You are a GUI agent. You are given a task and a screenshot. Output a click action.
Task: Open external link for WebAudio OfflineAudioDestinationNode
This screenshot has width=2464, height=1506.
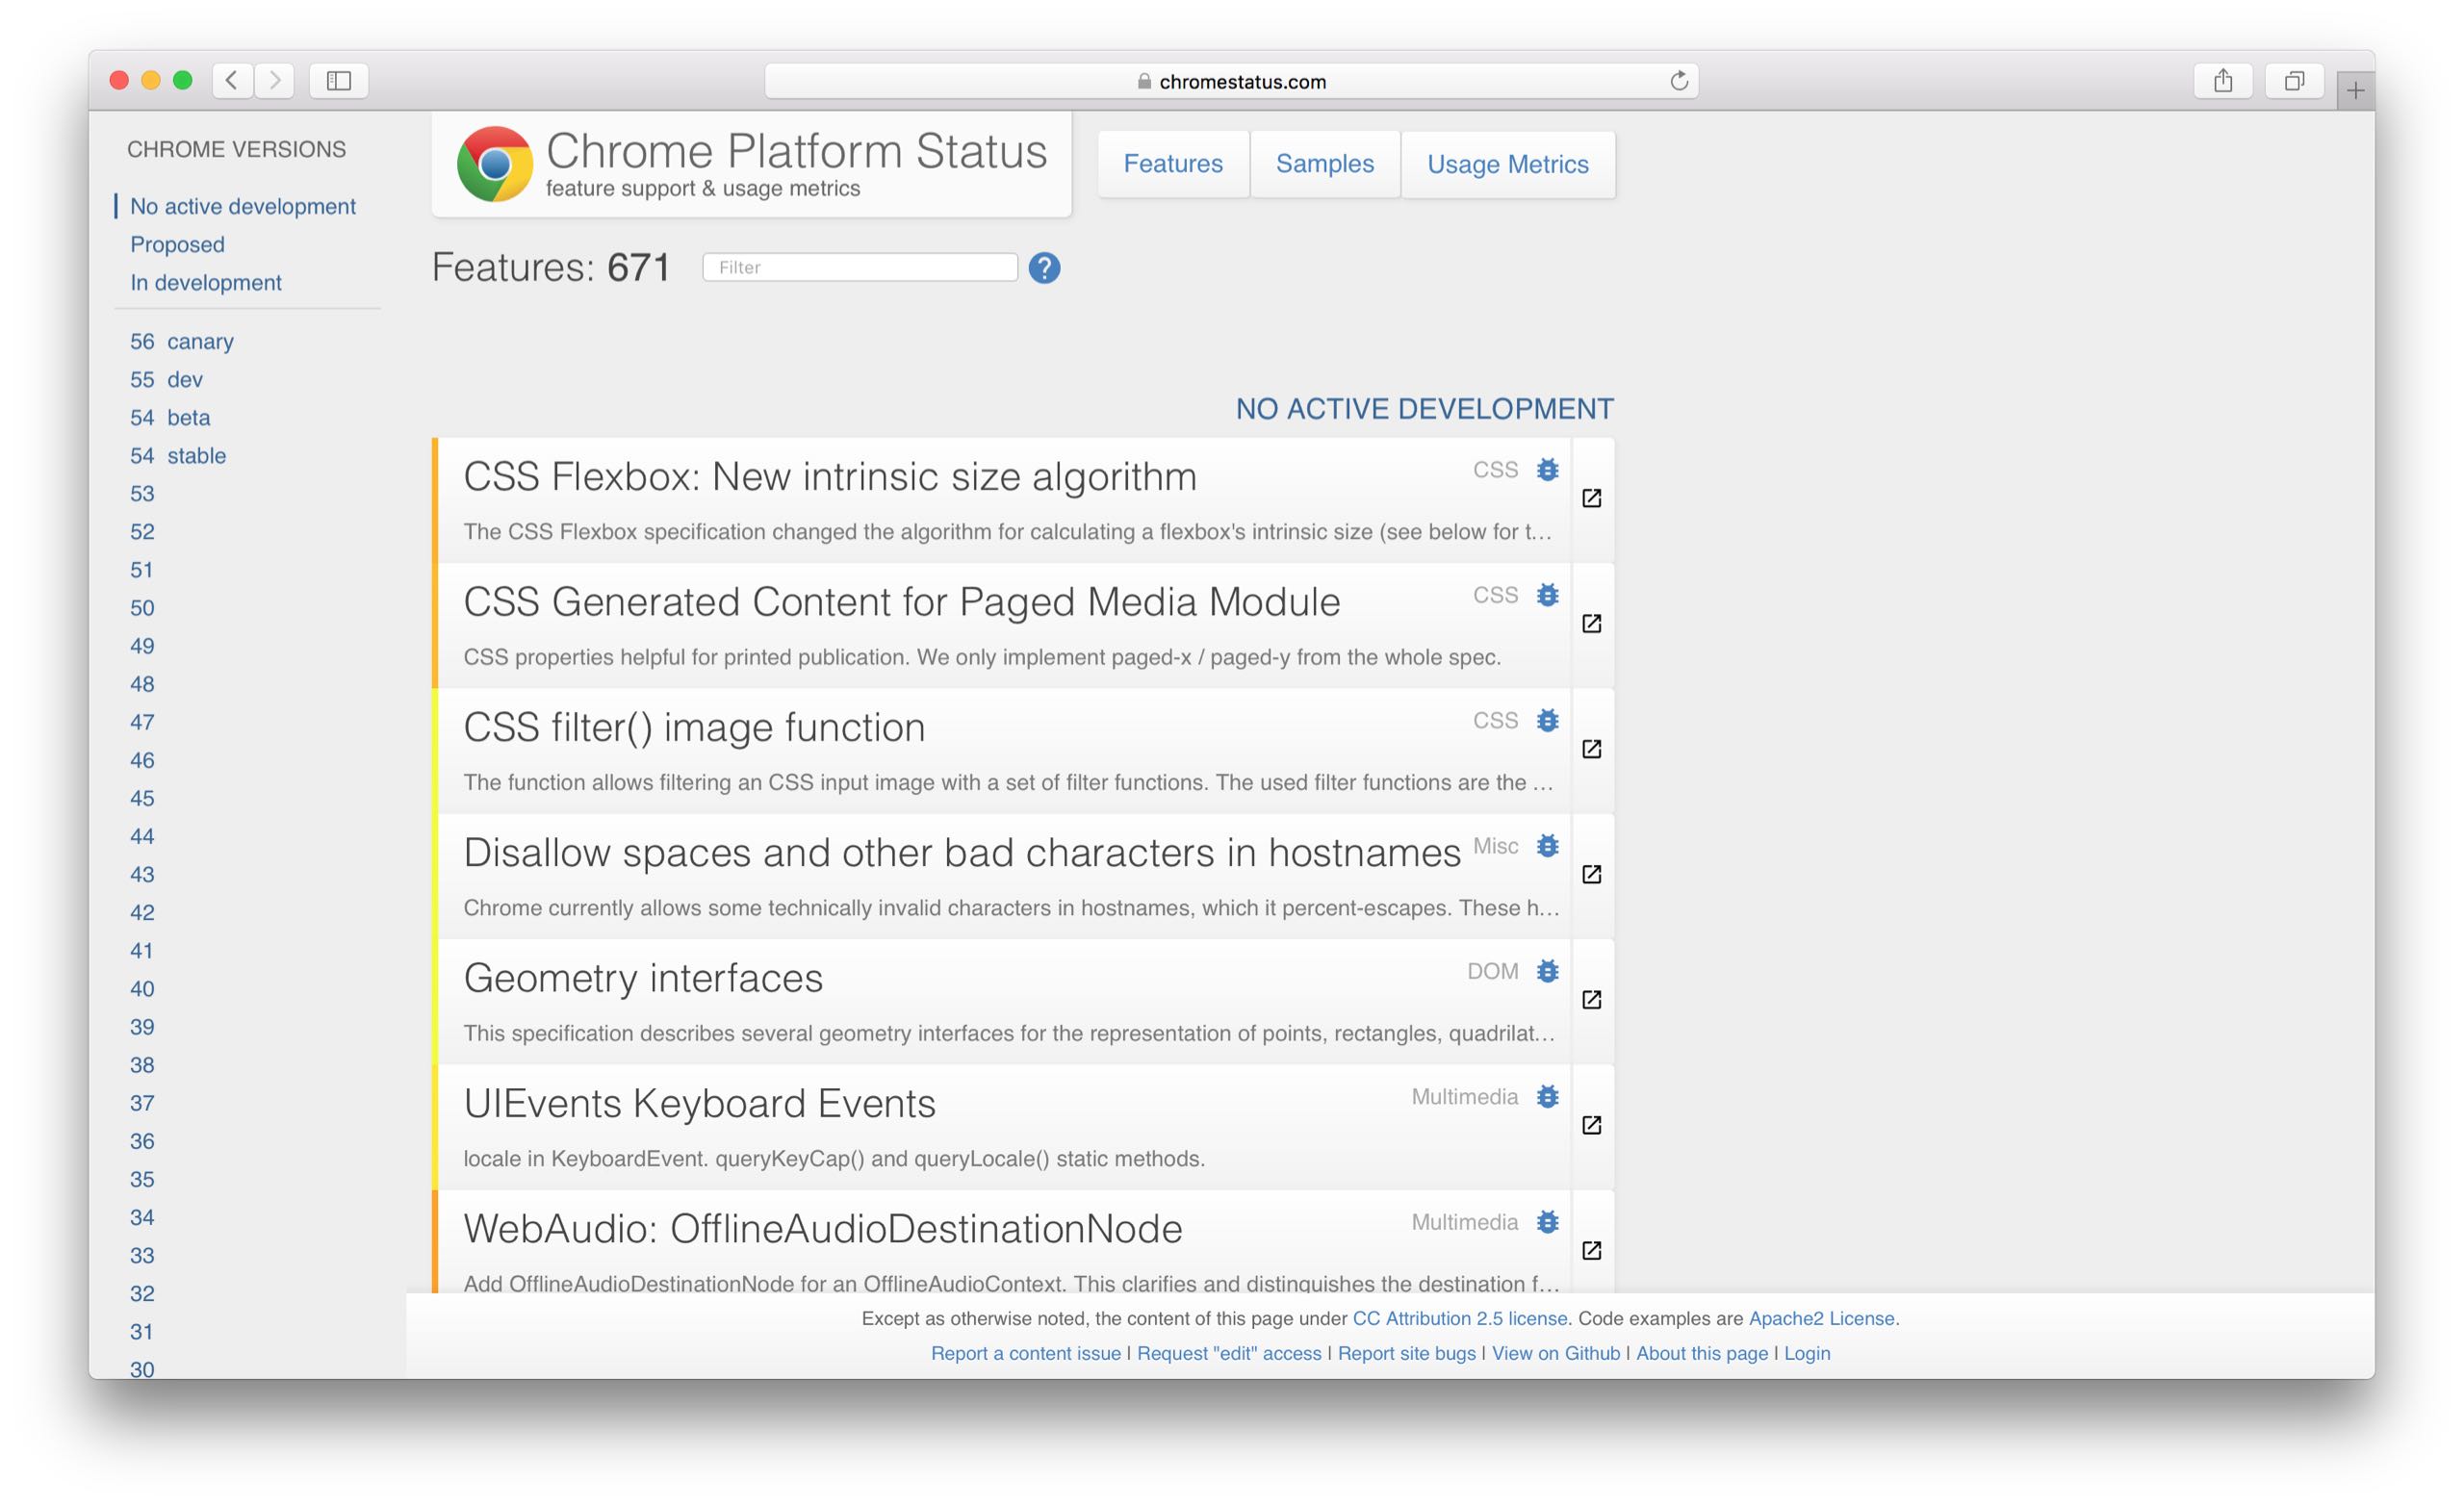1591,1251
